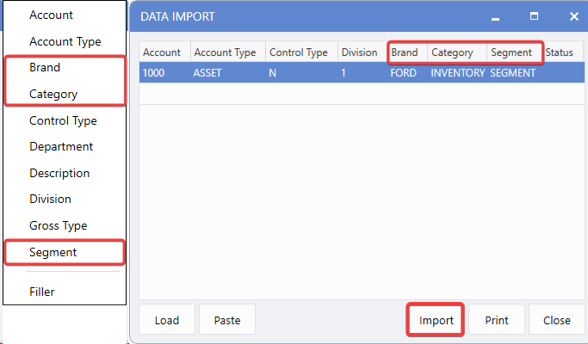Choose Filler at the list bottom
The image size is (588, 344).
[42, 292]
